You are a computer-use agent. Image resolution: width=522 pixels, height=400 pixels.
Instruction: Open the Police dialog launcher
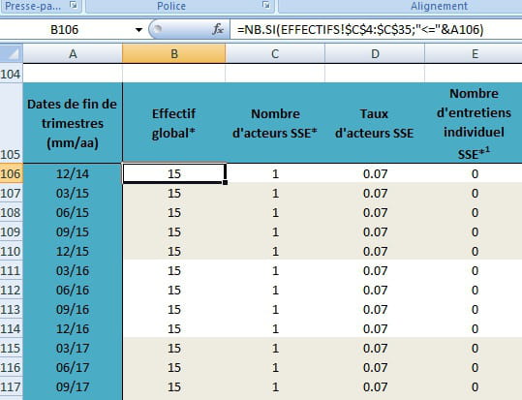pos(265,5)
